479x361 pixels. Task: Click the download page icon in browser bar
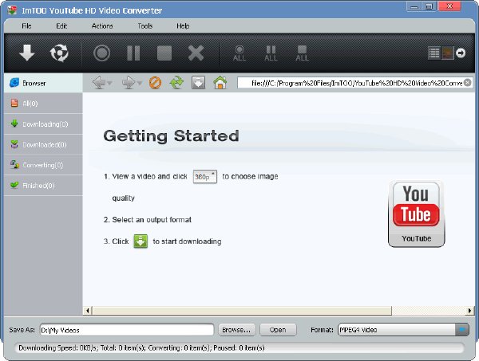point(198,83)
